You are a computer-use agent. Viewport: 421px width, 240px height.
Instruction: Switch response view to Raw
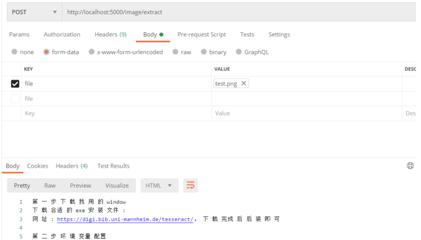(50, 185)
